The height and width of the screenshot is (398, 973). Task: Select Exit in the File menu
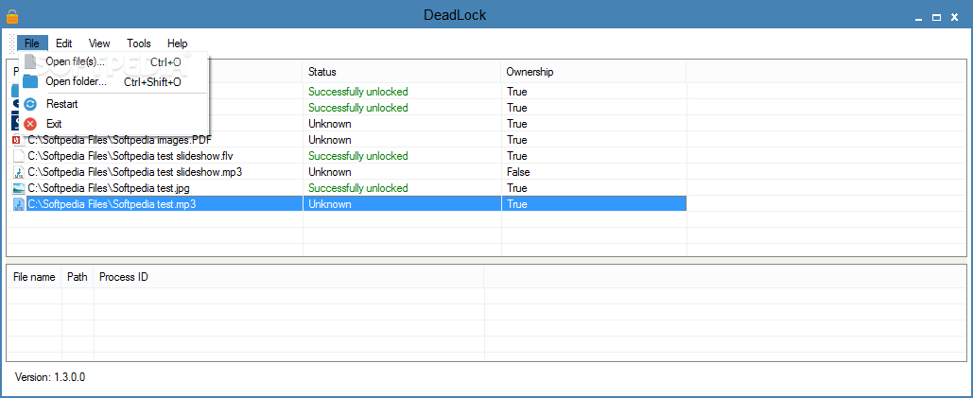pos(113,124)
